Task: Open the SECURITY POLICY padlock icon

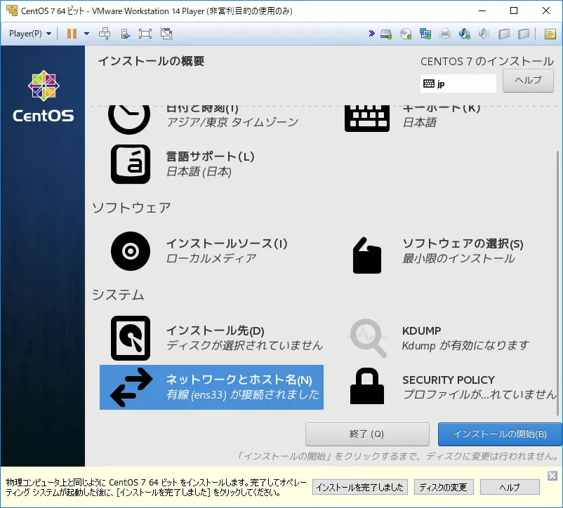Action: (x=367, y=386)
